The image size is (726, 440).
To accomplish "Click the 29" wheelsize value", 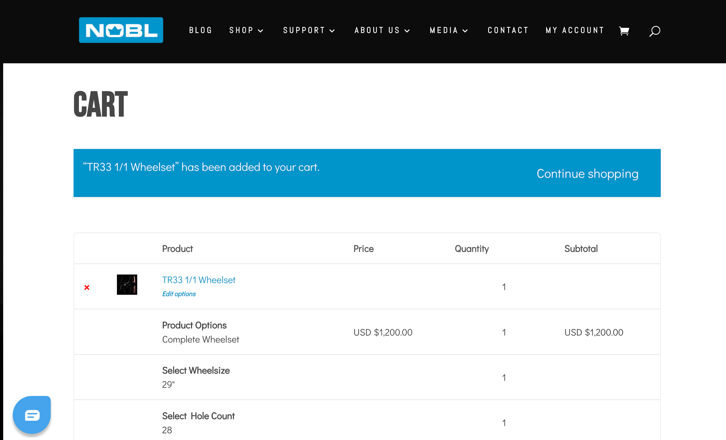I will click(168, 384).
